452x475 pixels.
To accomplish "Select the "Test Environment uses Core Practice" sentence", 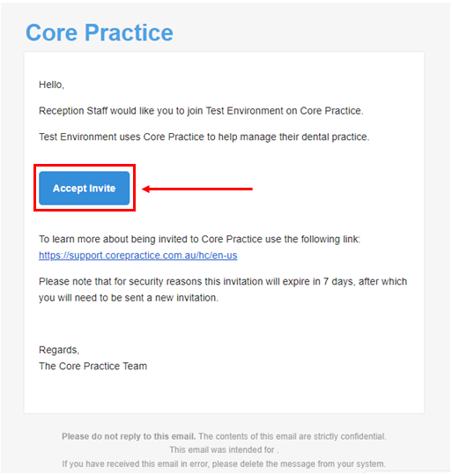I will pos(204,137).
